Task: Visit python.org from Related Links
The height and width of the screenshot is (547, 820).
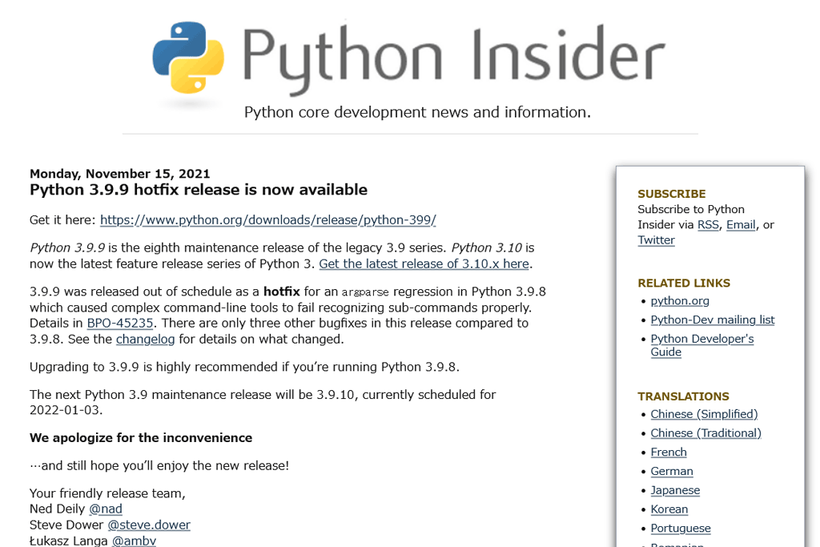Action: 680,300
